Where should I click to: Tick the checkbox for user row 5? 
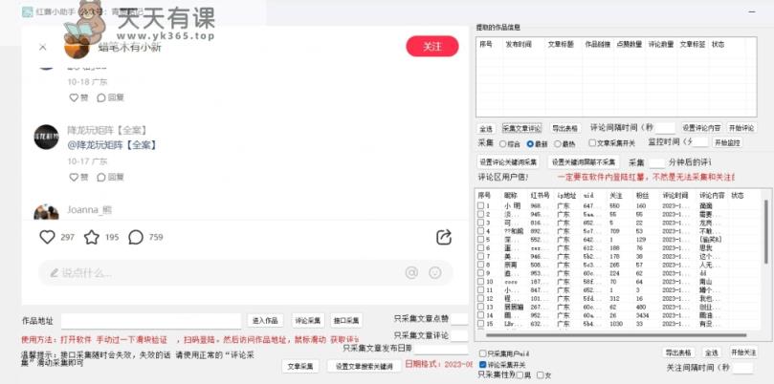tap(481, 239)
